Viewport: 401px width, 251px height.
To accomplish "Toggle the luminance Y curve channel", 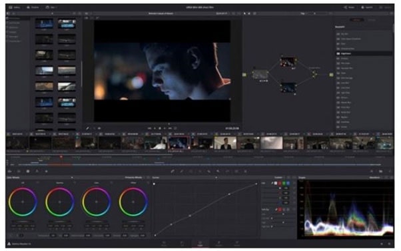I will pos(276,183).
